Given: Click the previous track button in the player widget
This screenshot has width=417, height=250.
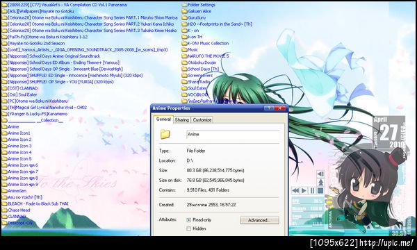Looking at the screenshot, I should pos(320,174).
